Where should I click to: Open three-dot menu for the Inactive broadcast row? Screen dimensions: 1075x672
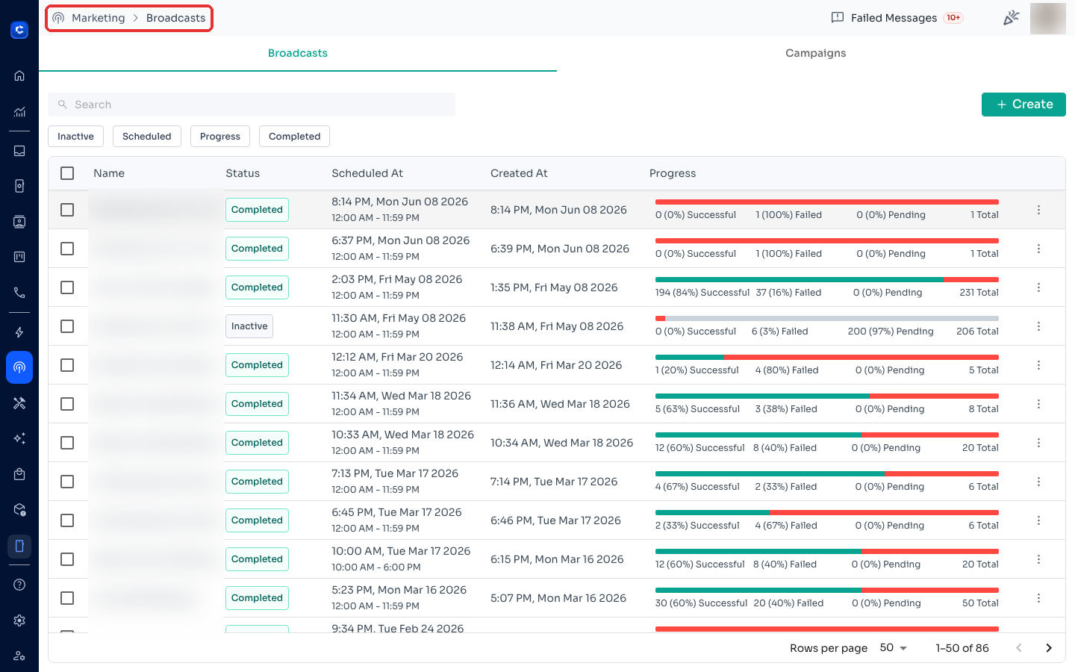pos(1038,326)
